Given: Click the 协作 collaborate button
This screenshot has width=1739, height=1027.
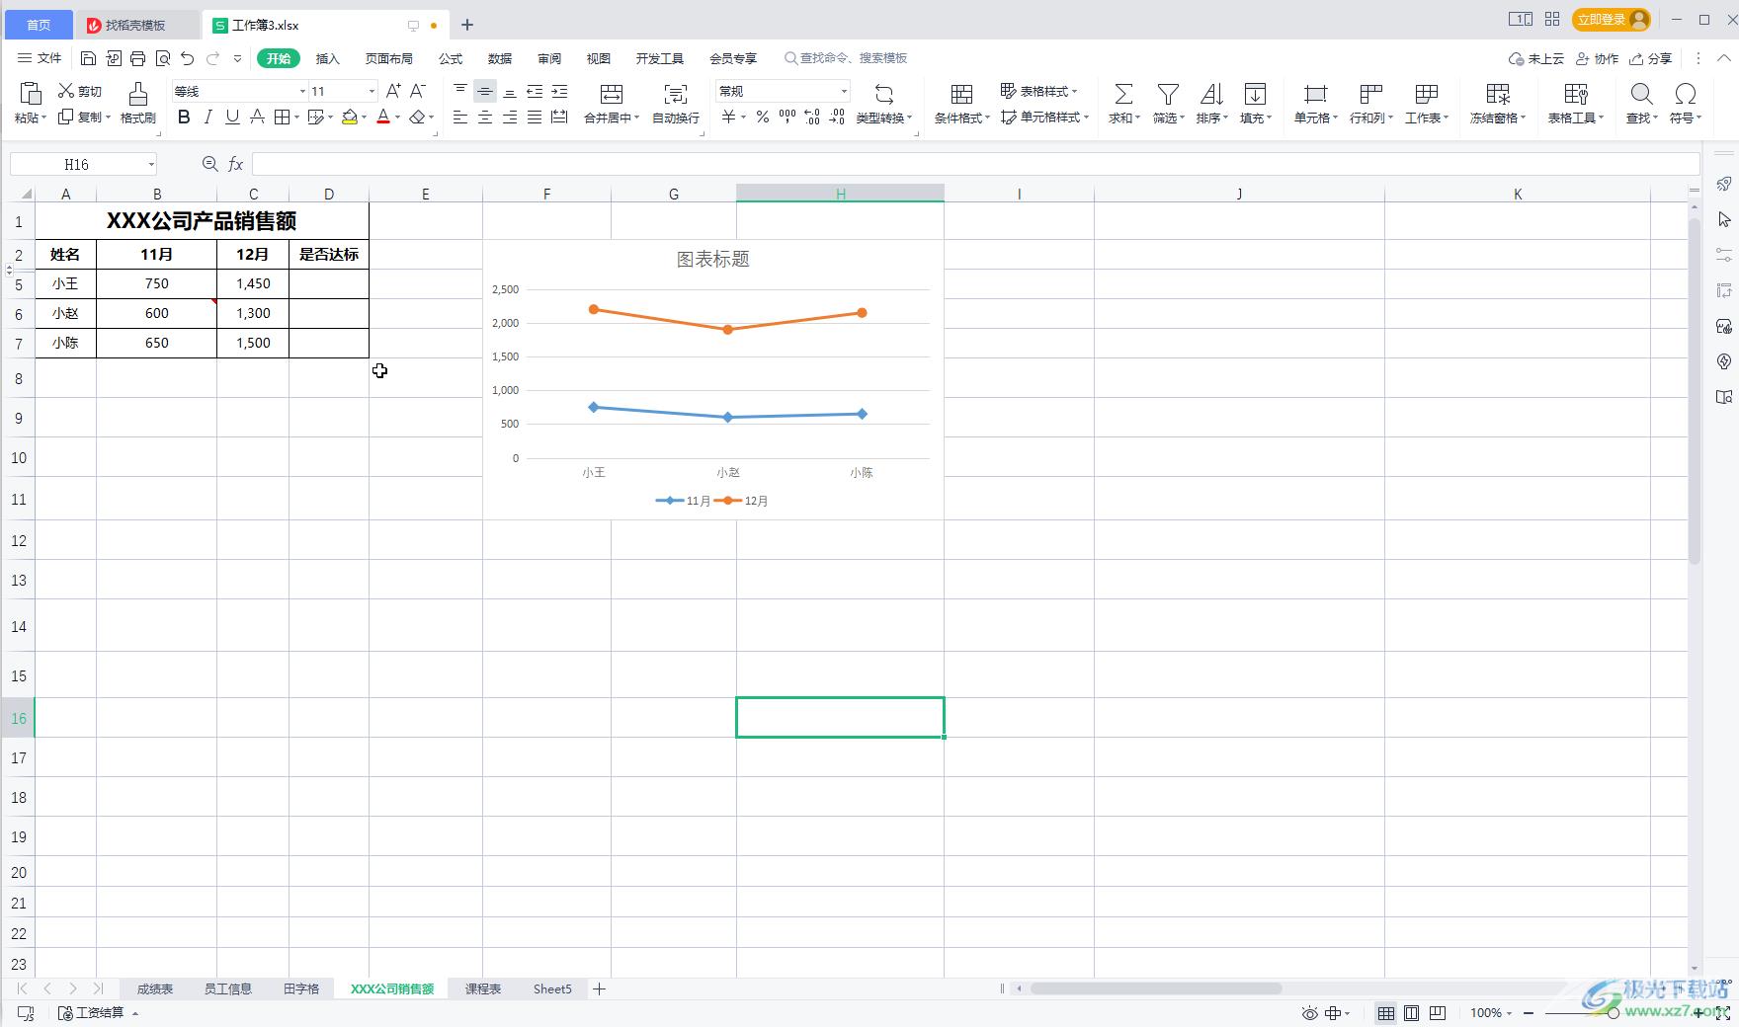Looking at the screenshot, I should [1597, 58].
